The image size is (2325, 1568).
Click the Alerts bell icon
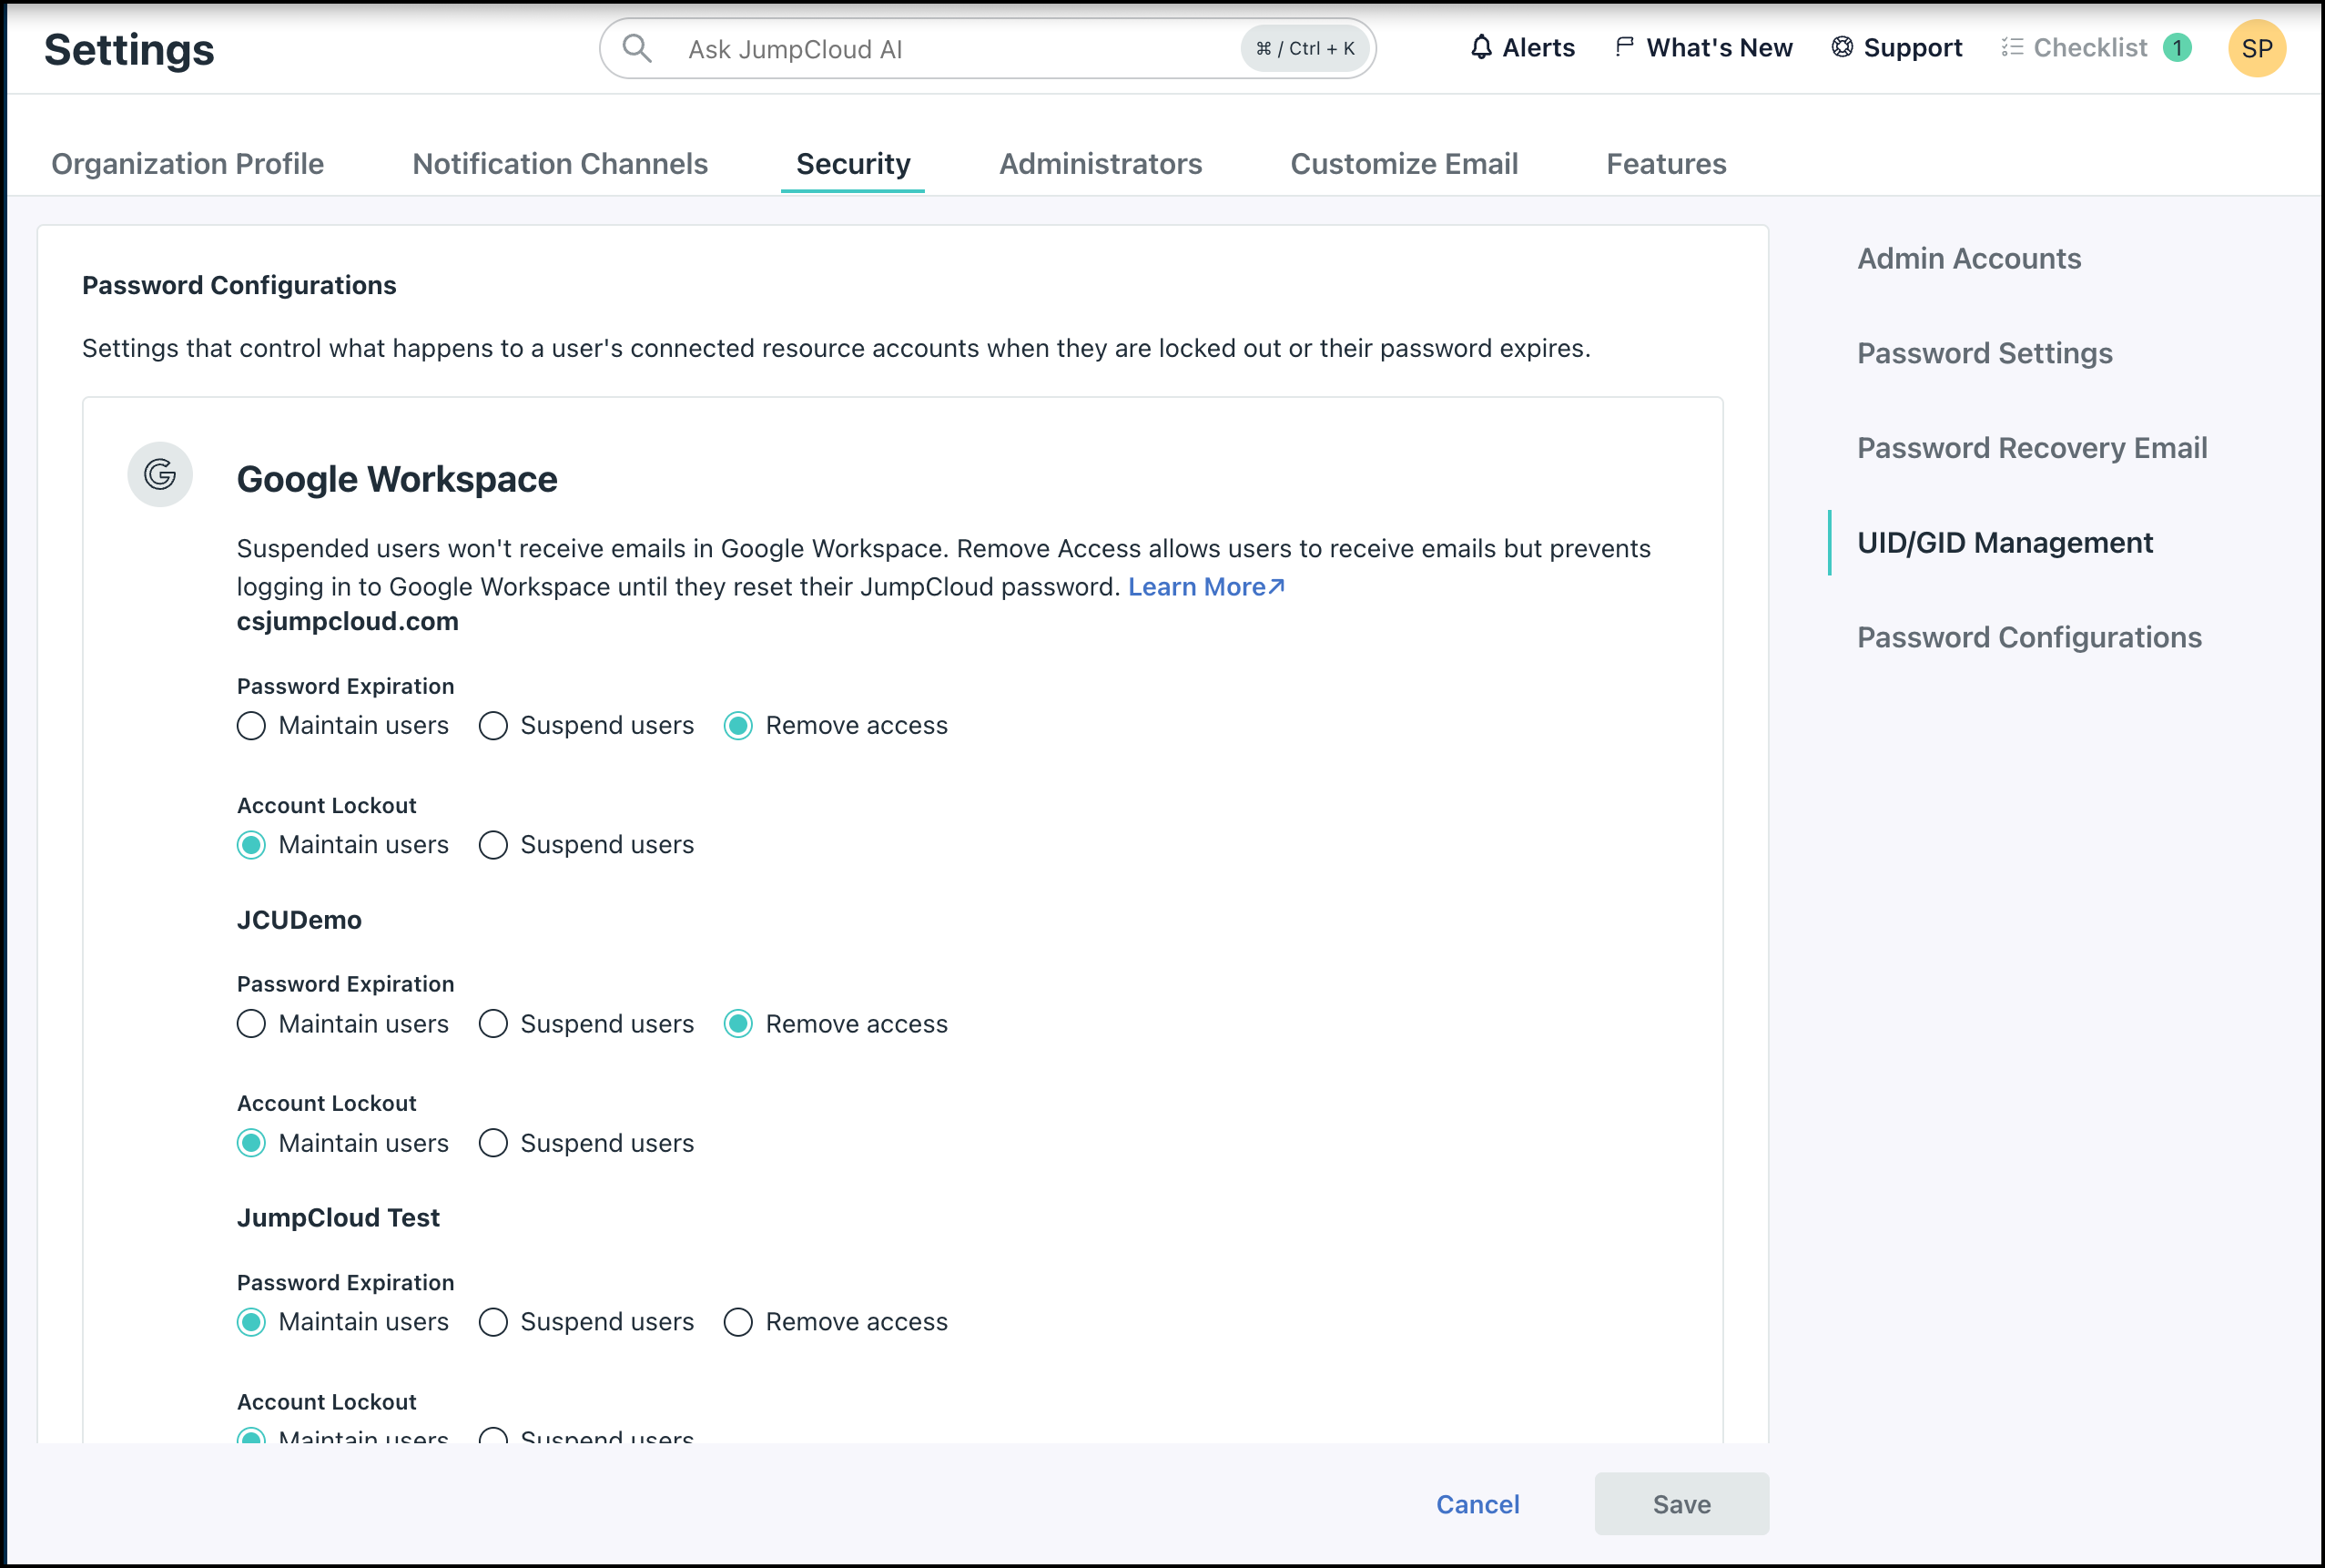click(1481, 47)
